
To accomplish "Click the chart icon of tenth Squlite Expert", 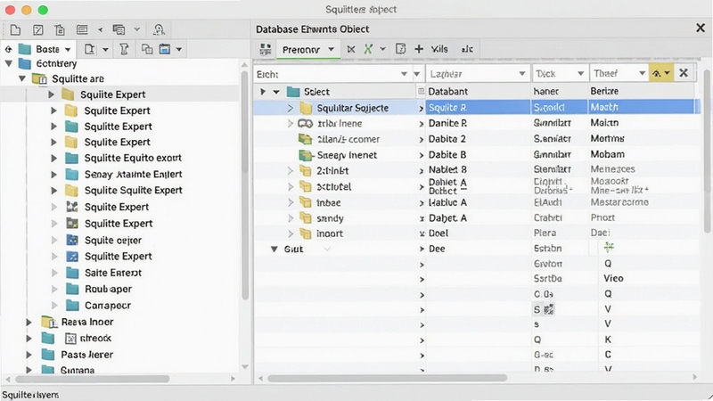I will coord(72,257).
